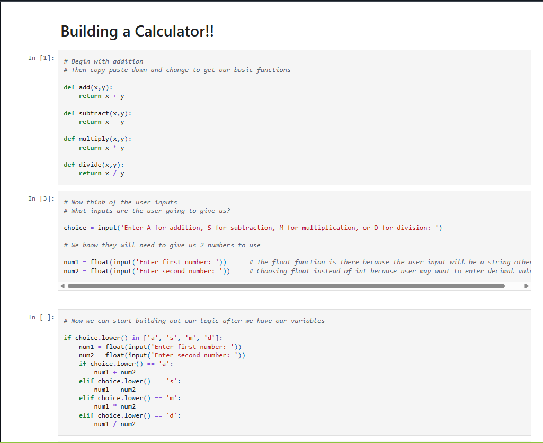This screenshot has height=443, width=543.
Task: Click the '# Begin with addition' comment
Action: tap(103, 61)
